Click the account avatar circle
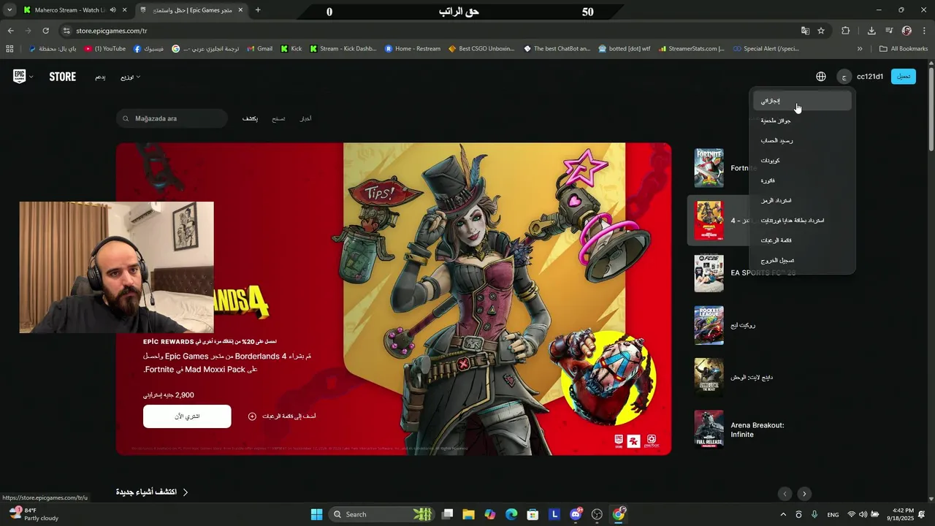This screenshot has height=526, width=935. pos(844,77)
